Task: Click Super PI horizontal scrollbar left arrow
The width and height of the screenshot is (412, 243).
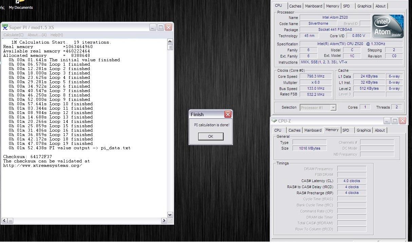Action: pyautogui.click(x=4, y=221)
